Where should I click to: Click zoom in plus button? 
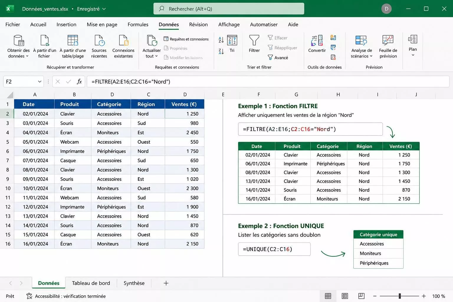424,296
